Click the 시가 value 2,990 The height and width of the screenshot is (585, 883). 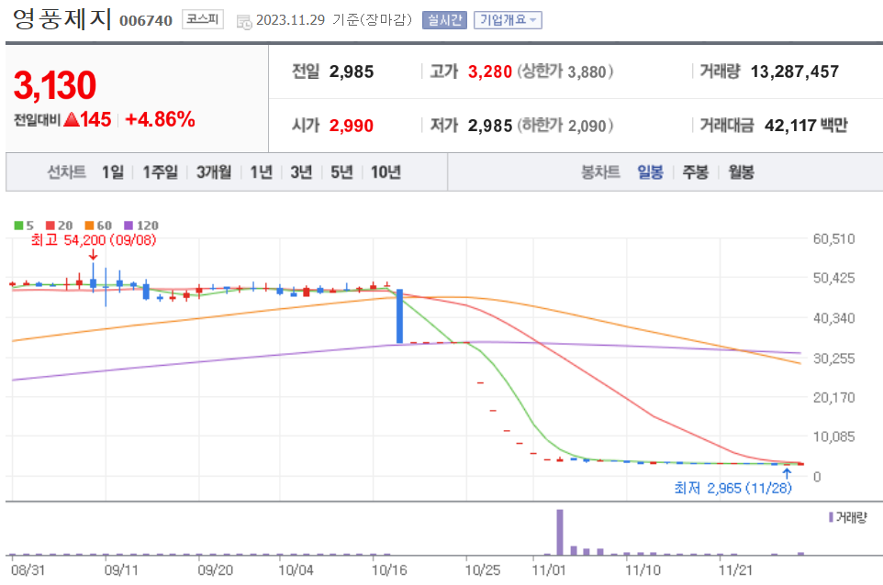352,126
